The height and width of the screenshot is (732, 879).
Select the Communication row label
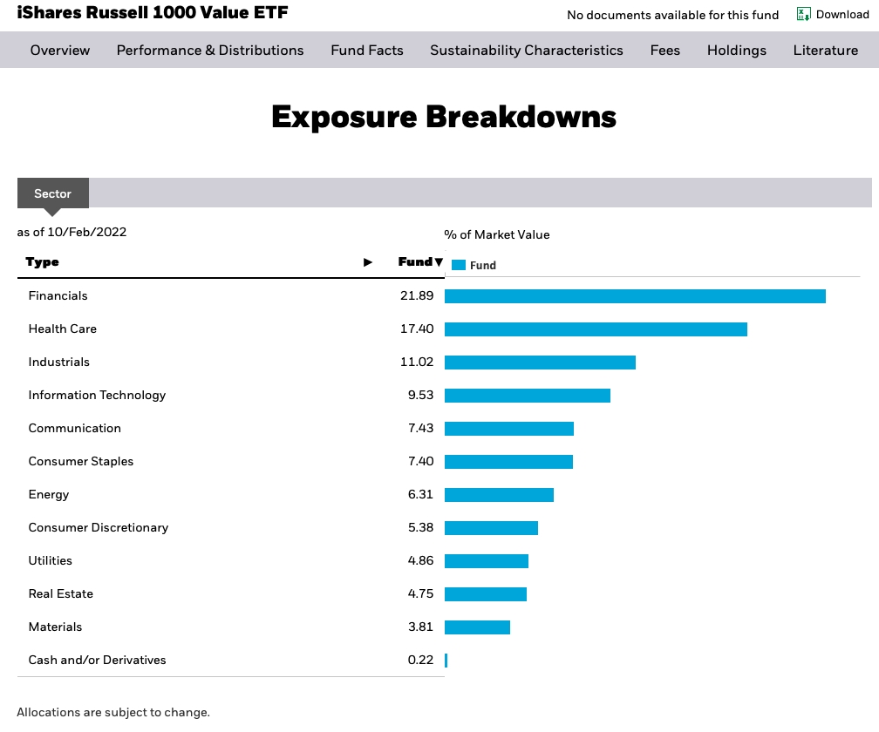coord(75,428)
